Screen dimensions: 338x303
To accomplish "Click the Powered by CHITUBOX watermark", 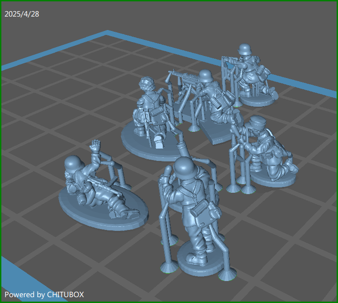I will tap(44, 294).
